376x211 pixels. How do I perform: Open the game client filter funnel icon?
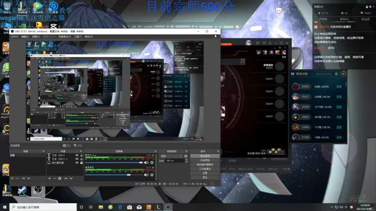264,43
